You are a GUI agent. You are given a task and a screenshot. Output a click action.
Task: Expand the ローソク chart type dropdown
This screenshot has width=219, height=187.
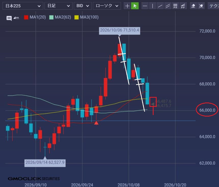(x=107, y=6)
